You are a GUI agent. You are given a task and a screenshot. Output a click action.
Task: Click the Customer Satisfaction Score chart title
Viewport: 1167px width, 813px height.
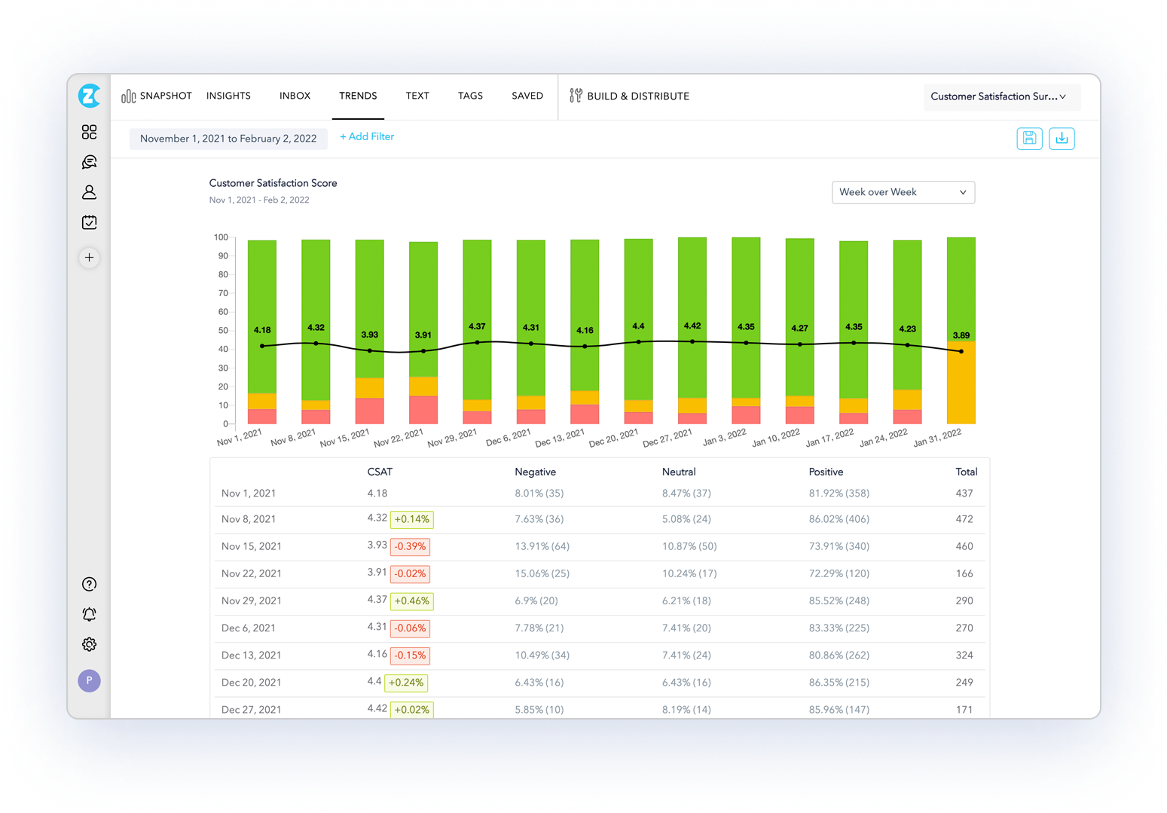coord(273,183)
